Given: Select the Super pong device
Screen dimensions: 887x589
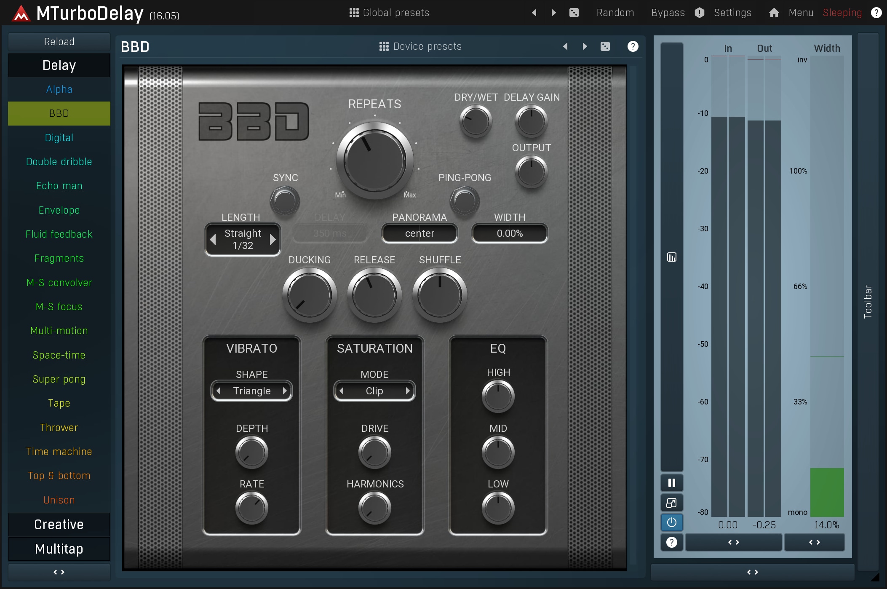Looking at the screenshot, I should click(59, 379).
